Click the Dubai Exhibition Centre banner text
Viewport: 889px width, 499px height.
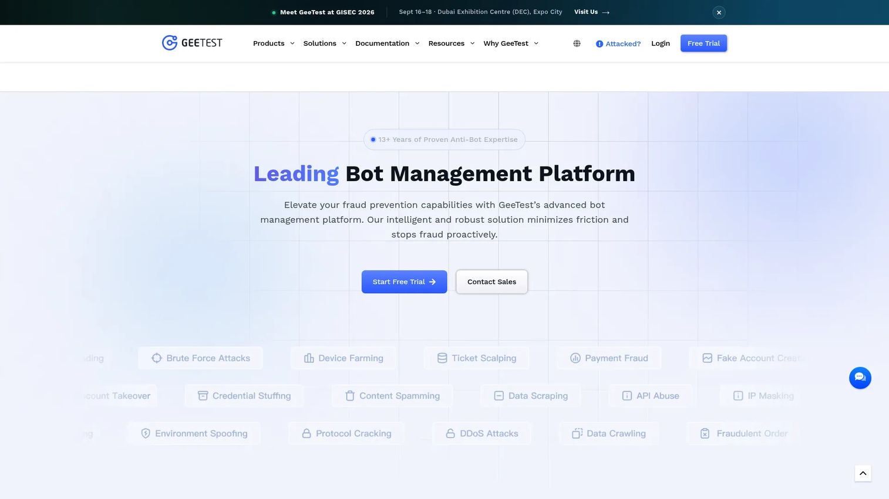tap(480, 12)
